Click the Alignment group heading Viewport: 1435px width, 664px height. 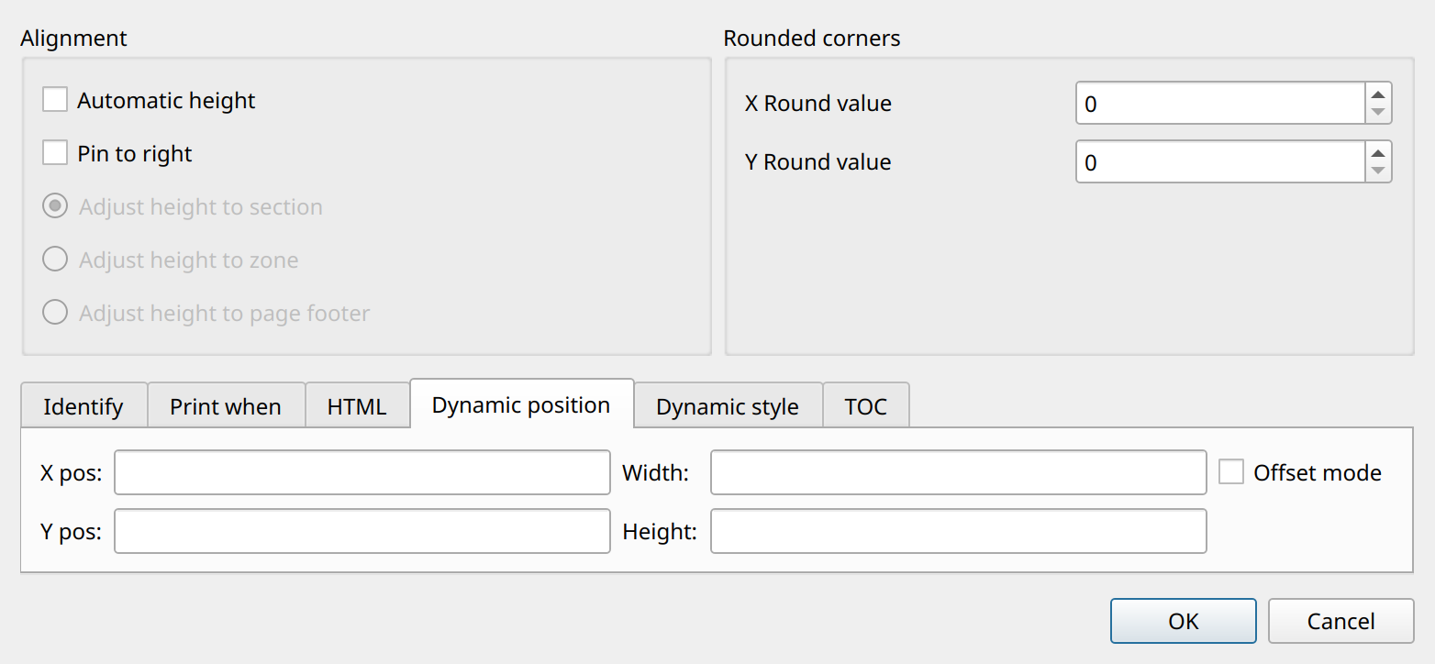(73, 39)
